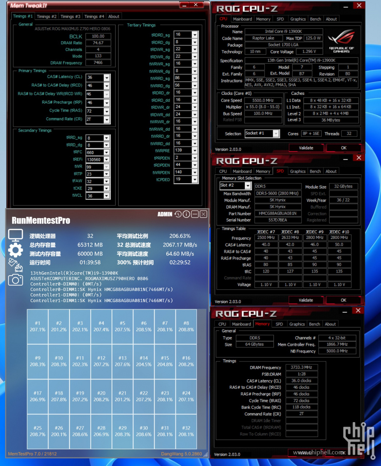Expand the Cycle Time (tRAS) dropdown
381x466 pixels.
click(107, 111)
